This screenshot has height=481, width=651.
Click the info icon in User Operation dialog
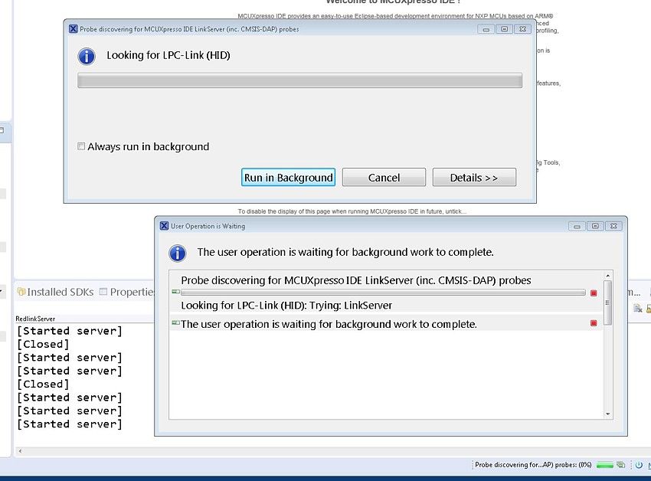[x=178, y=253]
